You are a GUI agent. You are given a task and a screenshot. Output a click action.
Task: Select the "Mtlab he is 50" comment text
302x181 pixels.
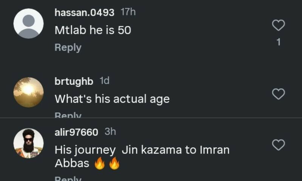93,30
